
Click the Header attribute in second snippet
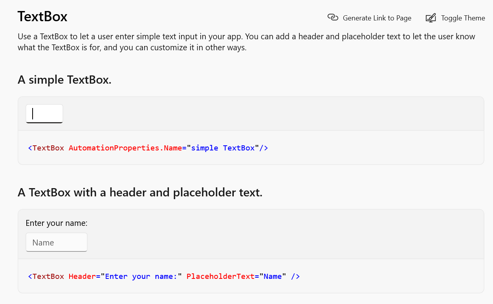82,277
